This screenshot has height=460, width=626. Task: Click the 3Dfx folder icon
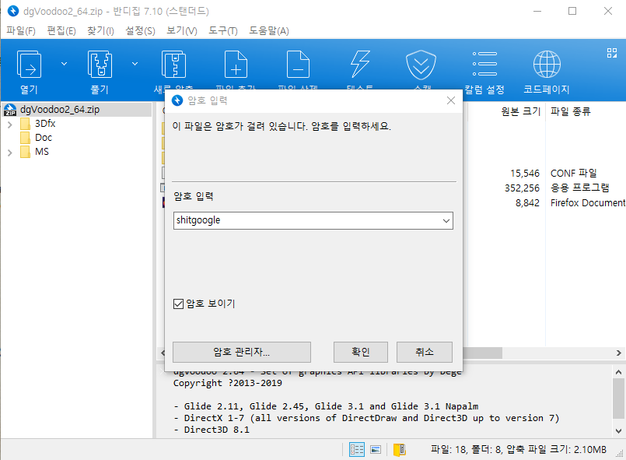pyautogui.click(x=25, y=124)
